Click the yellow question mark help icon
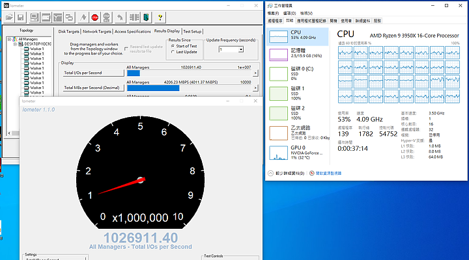This screenshot has height=260, width=469. [x=160, y=18]
